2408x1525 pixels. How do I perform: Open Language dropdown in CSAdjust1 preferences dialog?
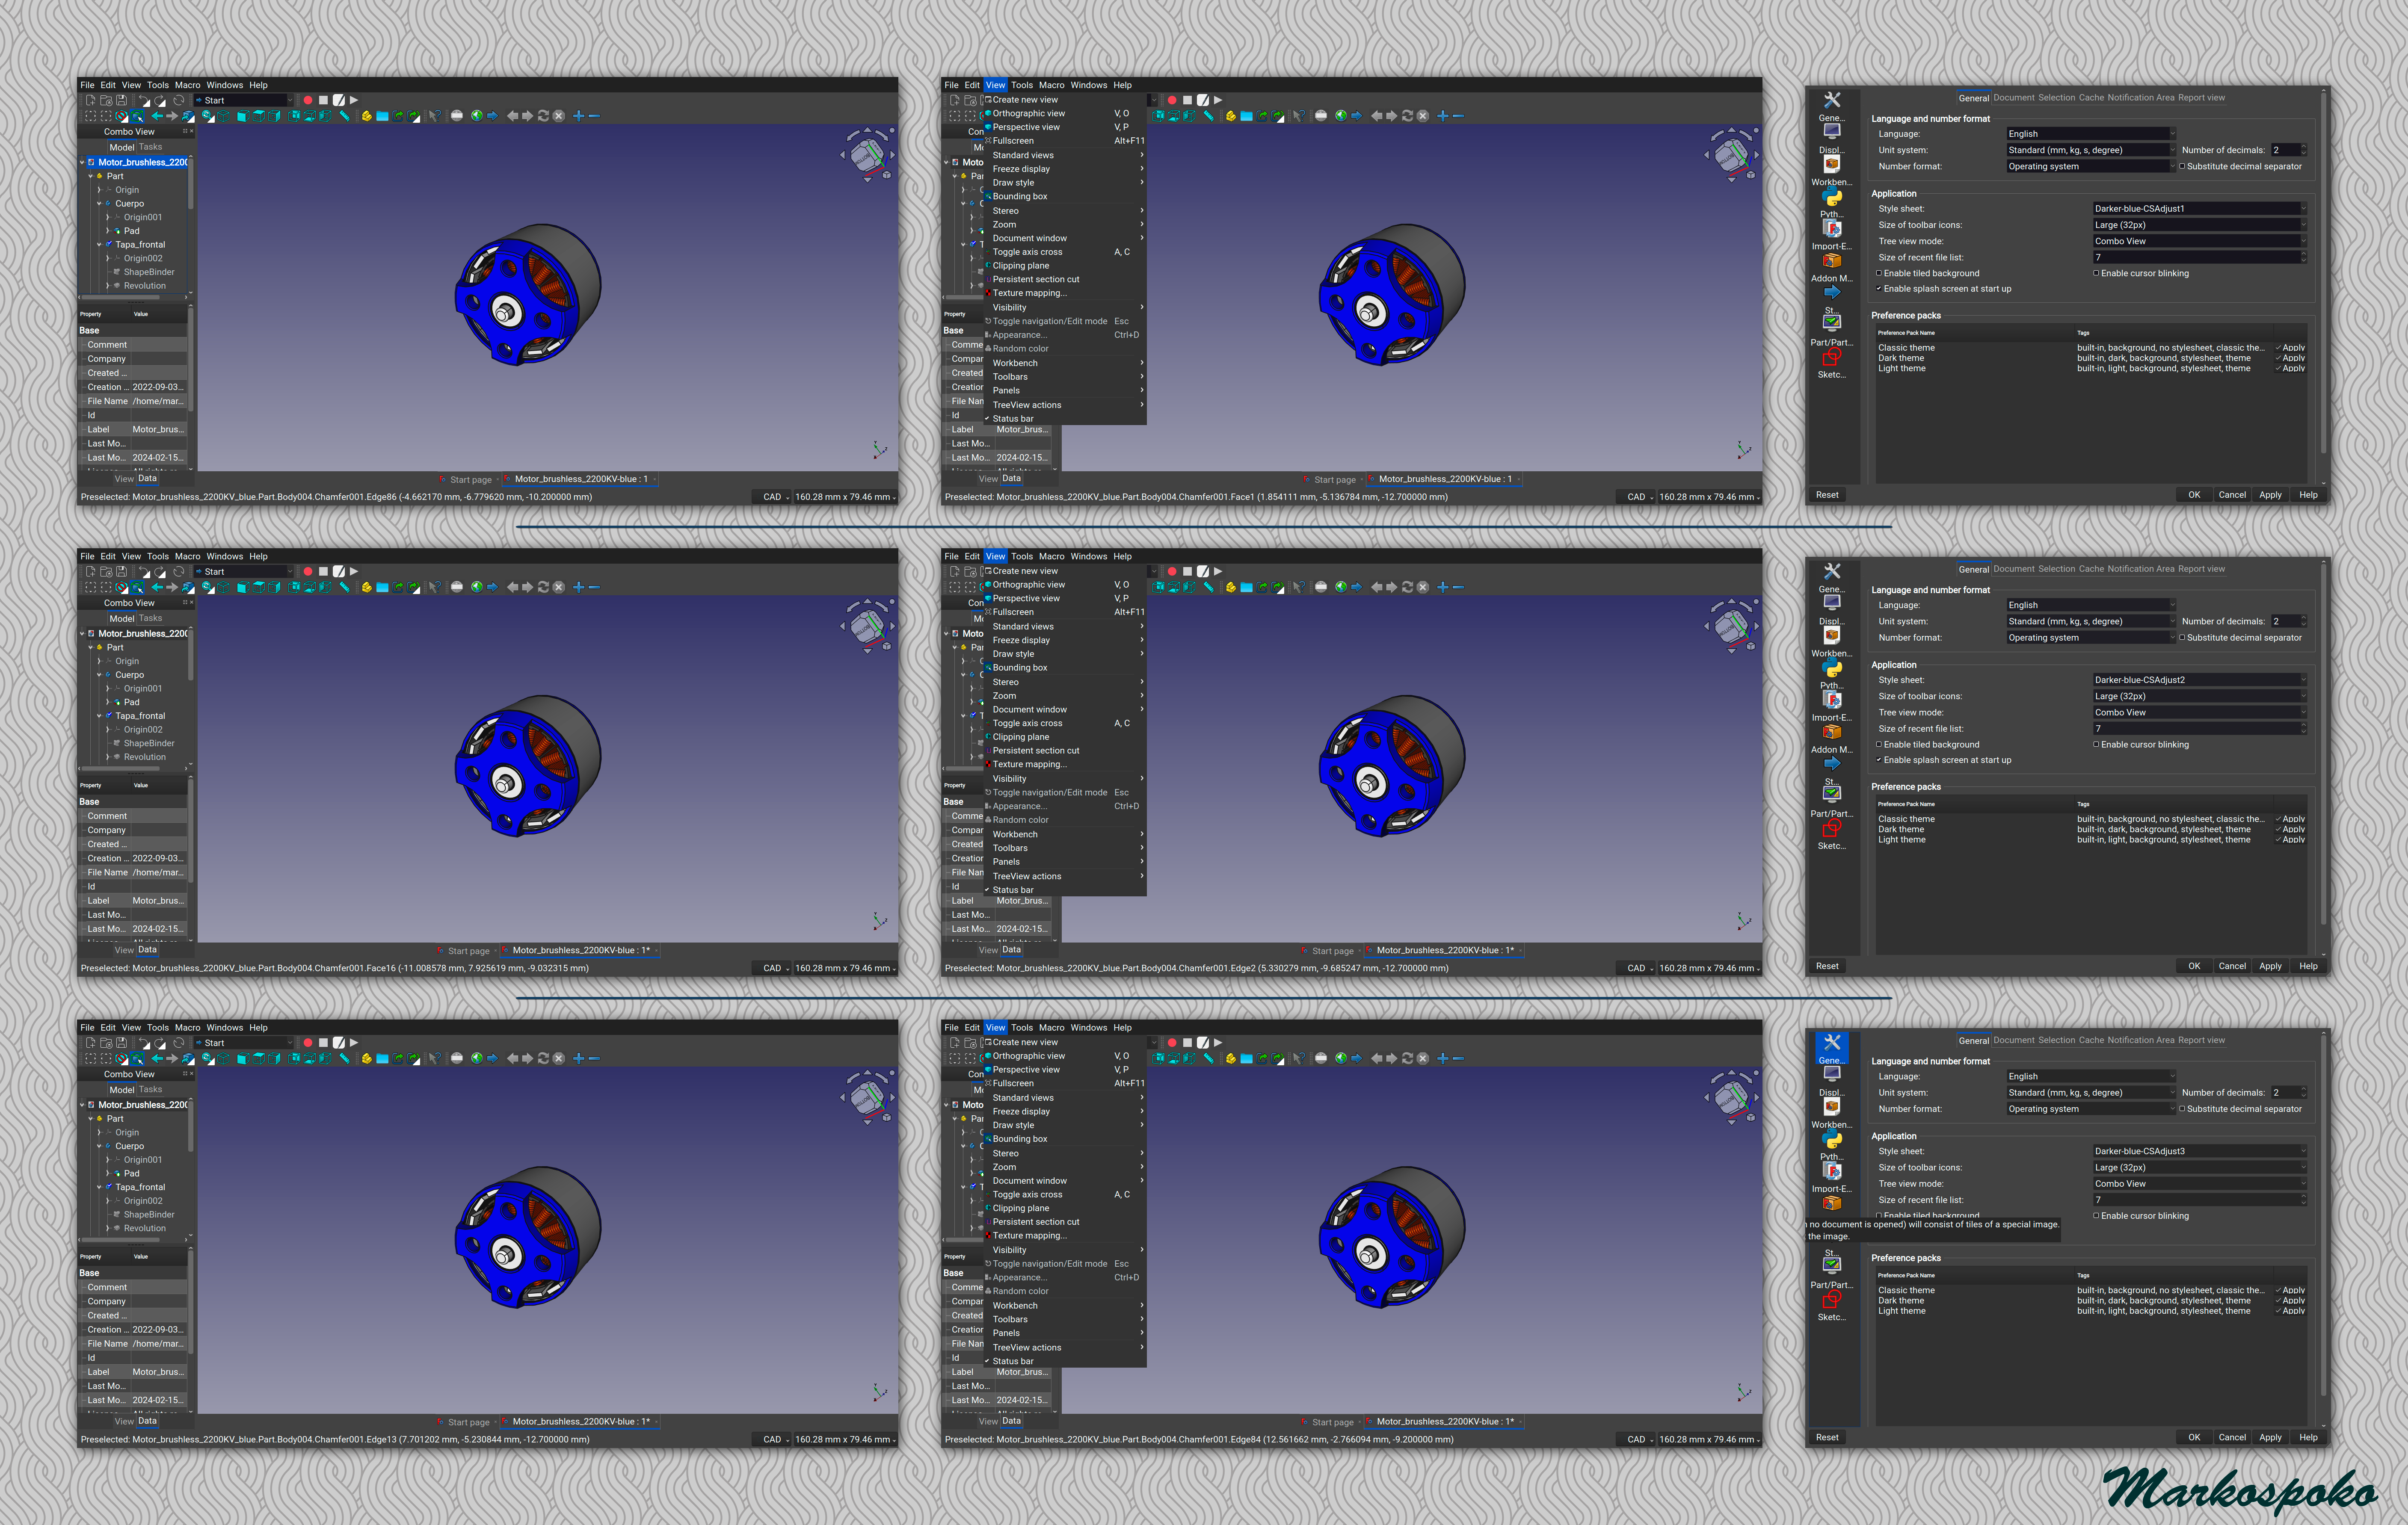click(x=2091, y=134)
